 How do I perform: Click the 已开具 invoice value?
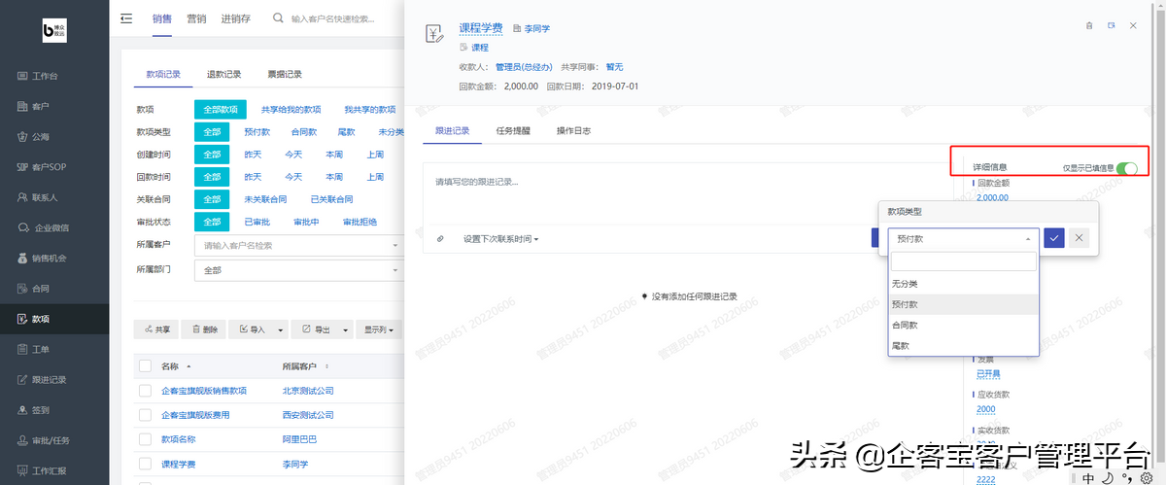[x=988, y=374]
